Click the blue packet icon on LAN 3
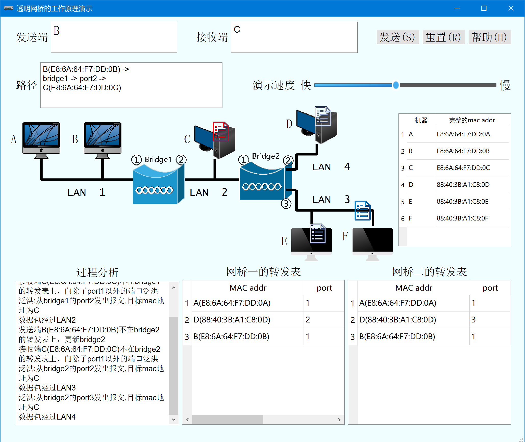 click(x=362, y=211)
